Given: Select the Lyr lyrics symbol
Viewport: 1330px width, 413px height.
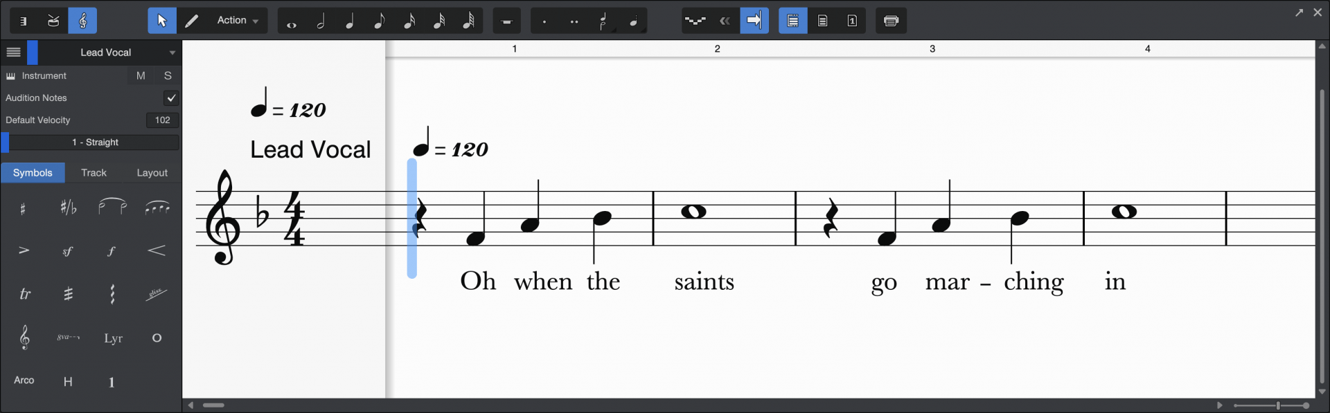Looking at the screenshot, I should 113,338.
